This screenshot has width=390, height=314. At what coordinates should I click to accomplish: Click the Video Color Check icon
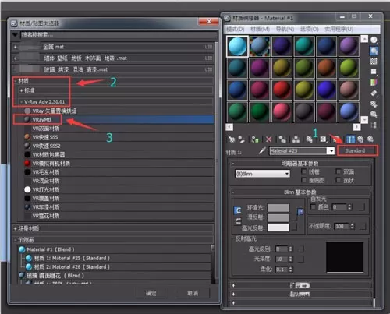coord(374,83)
